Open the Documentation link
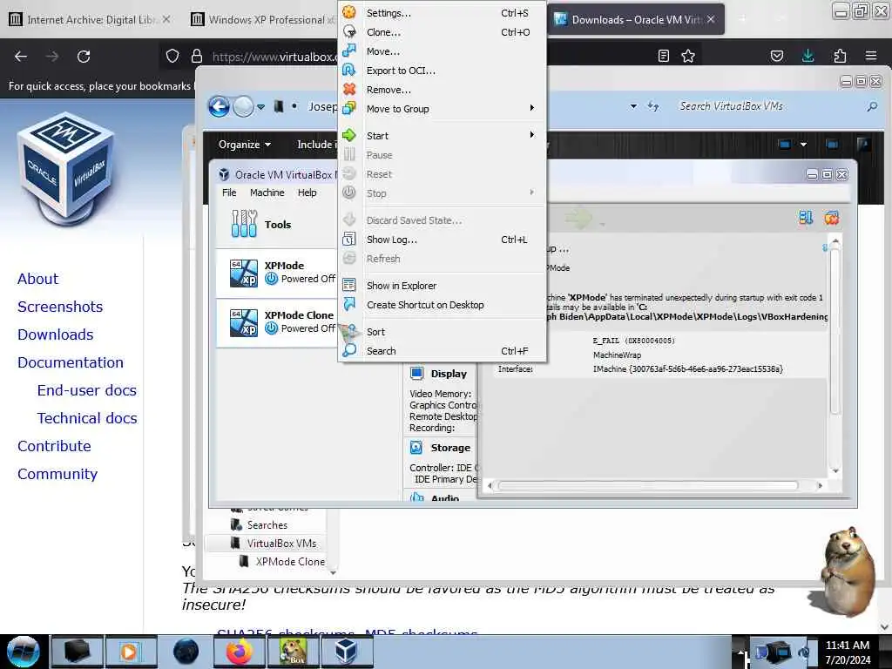 (70, 362)
